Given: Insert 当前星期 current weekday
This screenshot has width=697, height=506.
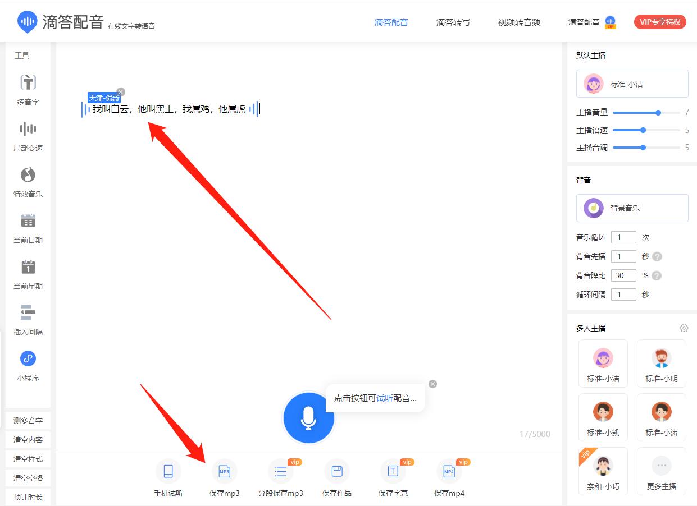Looking at the screenshot, I should pyautogui.click(x=28, y=274).
